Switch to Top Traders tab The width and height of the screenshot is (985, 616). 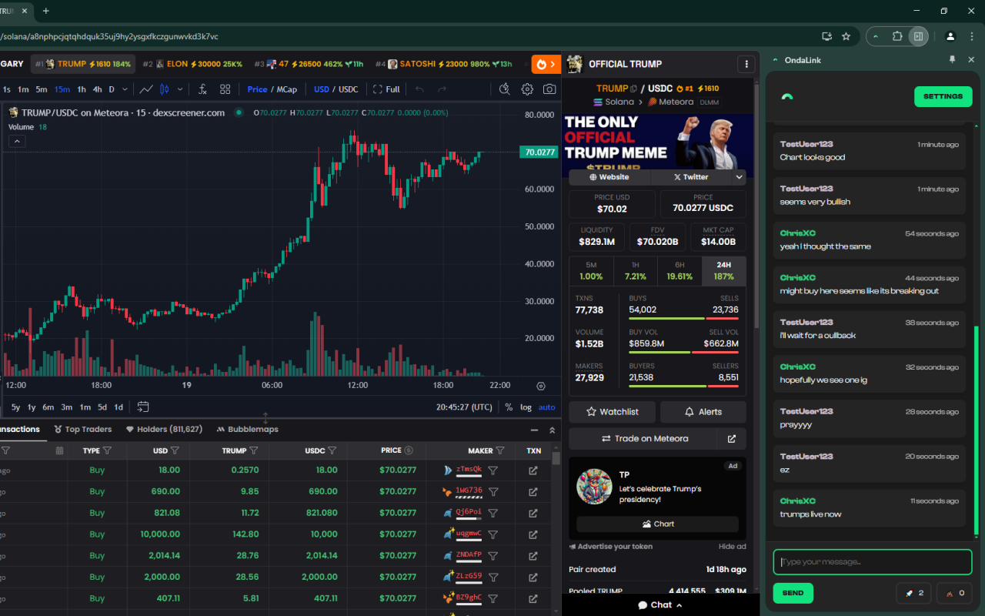(83, 430)
